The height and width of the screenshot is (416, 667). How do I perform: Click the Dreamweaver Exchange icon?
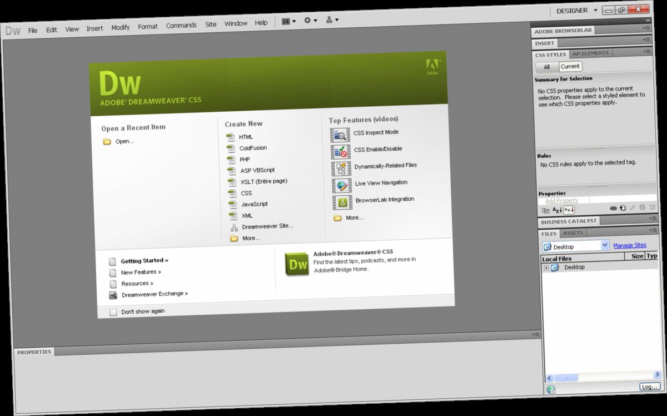(113, 295)
